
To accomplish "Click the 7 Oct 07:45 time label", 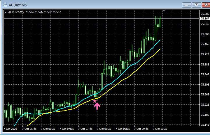I will [85, 129].
